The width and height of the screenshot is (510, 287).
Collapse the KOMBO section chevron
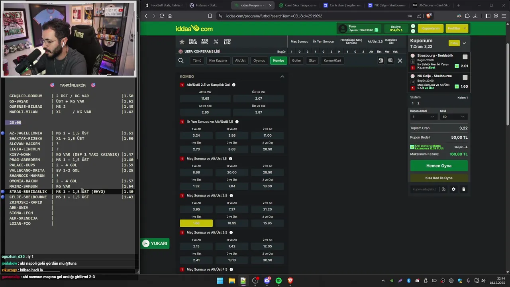pyautogui.click(x=282, y=77)
